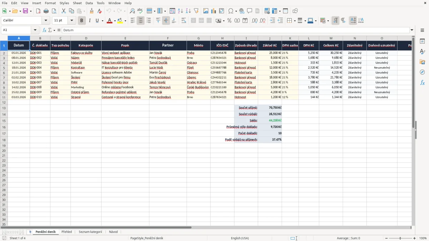The height and width of the screenshot is (241, 429).
Task: Switch to the Přehled sheet tab
Action: click(66, 232)
